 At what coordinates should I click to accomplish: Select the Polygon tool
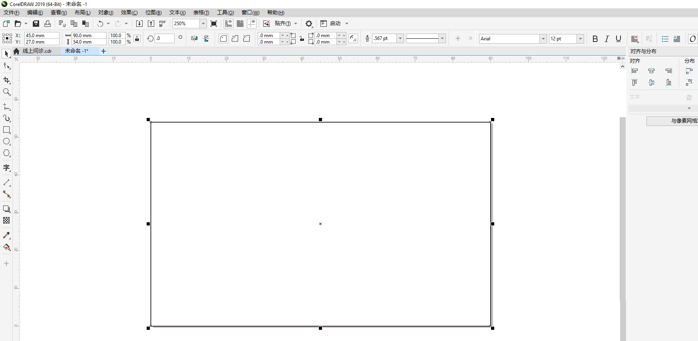[6, 153]
